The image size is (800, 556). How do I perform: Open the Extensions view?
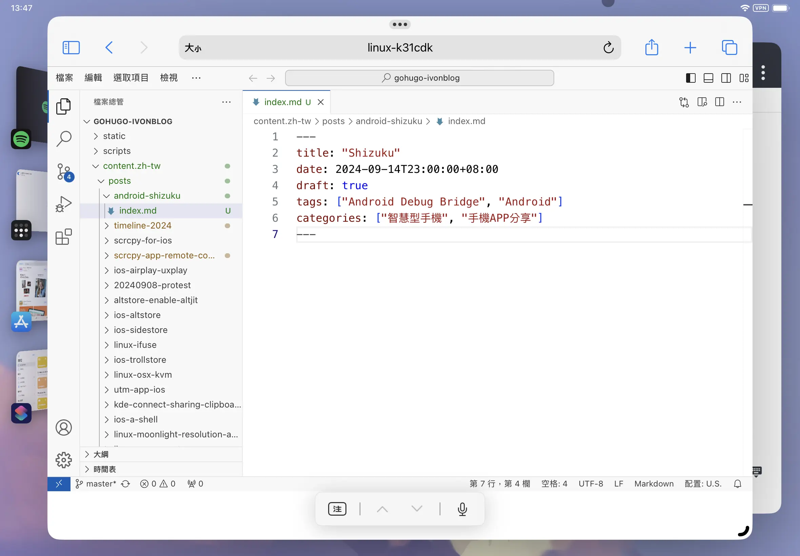(64, 237)
